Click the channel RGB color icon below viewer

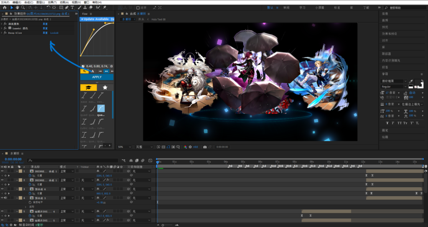(x=185, y=147)
